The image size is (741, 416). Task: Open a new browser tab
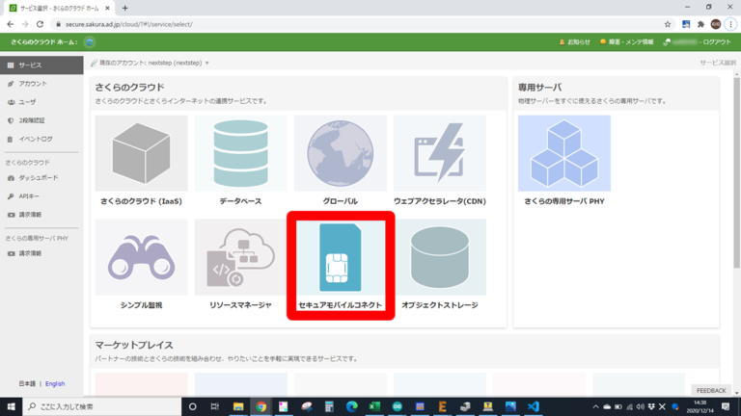[124, 8]
